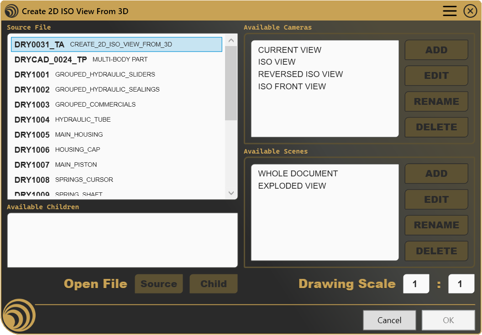Click EDIT in Available Scenes
This screenshot has width=482, height=335.
point(436,200)
